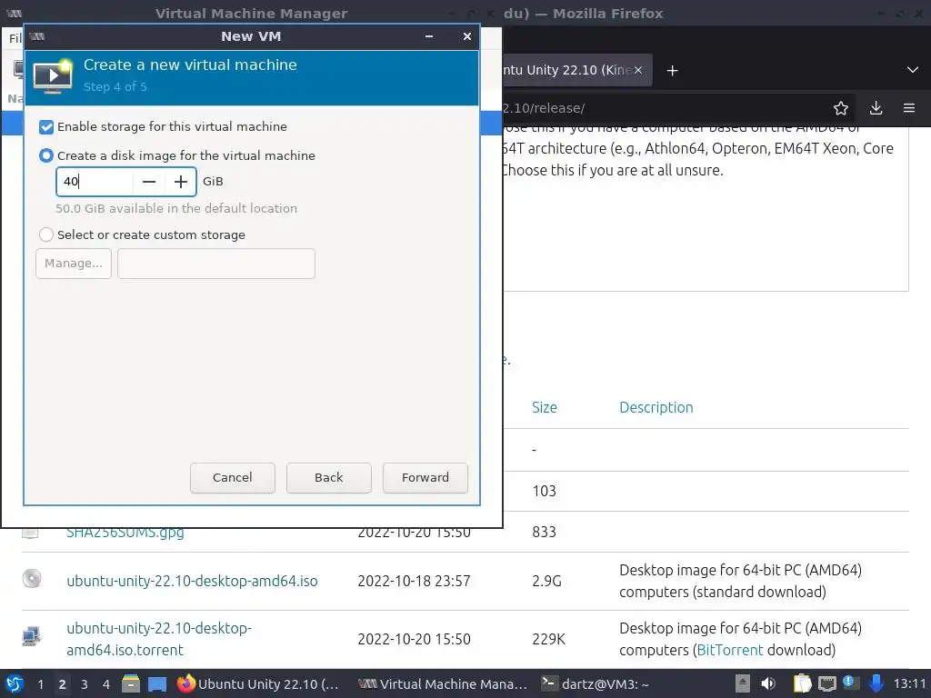The height and width of the screenshot is (698, 931).
Task: Go Back to the previous wizard step
Action: 329,477
